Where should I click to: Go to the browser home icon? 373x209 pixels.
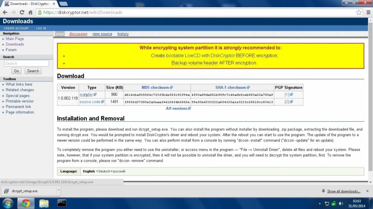tap(30, 13)
